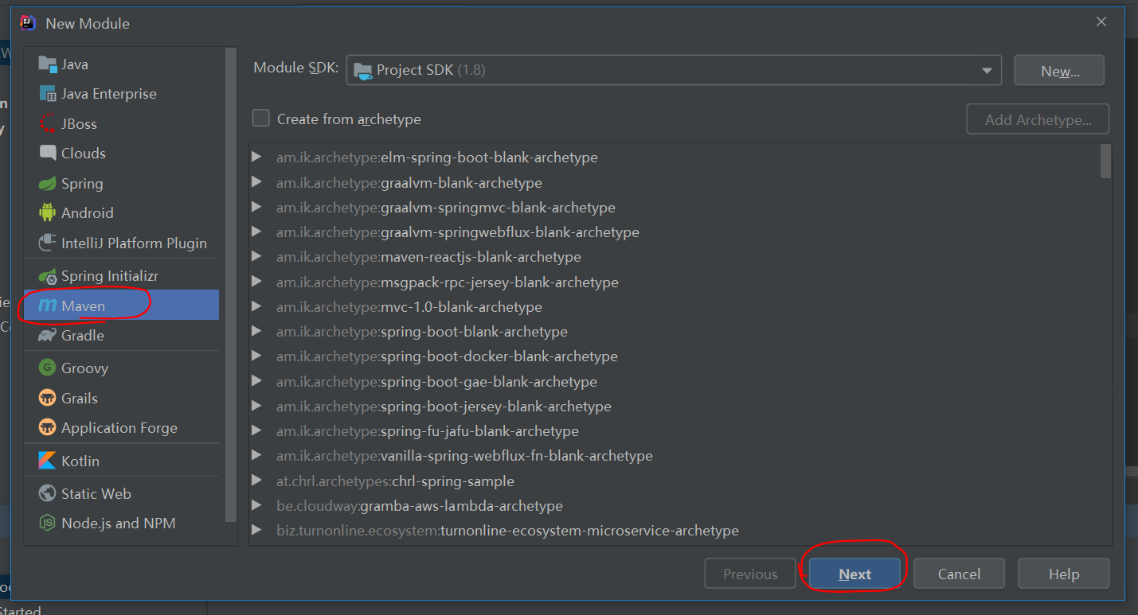Click the Clouds icon in module list
The image size is (1138, 615).
click(48, 154)
